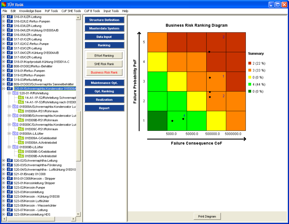Screen dimensions: 289x224
Task: Click the Print Diagram button
Action: 207,217
